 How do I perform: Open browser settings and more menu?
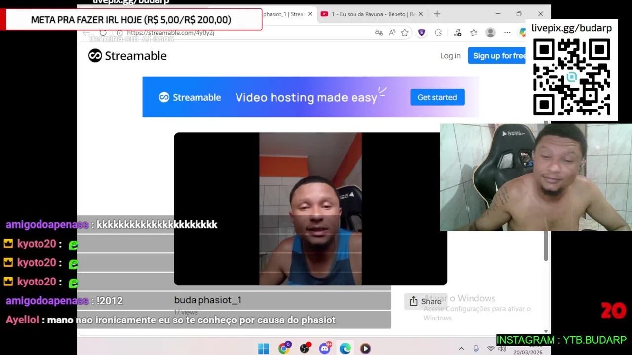(x=507, y=33)
